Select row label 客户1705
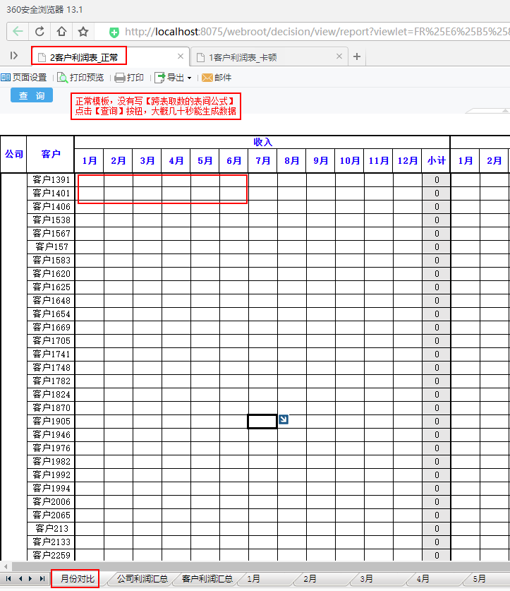Viewport: 510px width, 591px height. pos(51,341)
